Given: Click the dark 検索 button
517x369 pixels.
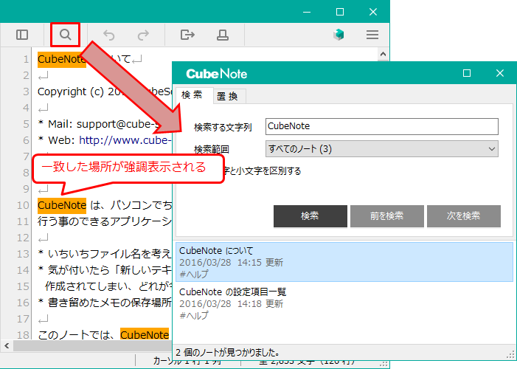Looking at the screenshot, I should point(310,216).
